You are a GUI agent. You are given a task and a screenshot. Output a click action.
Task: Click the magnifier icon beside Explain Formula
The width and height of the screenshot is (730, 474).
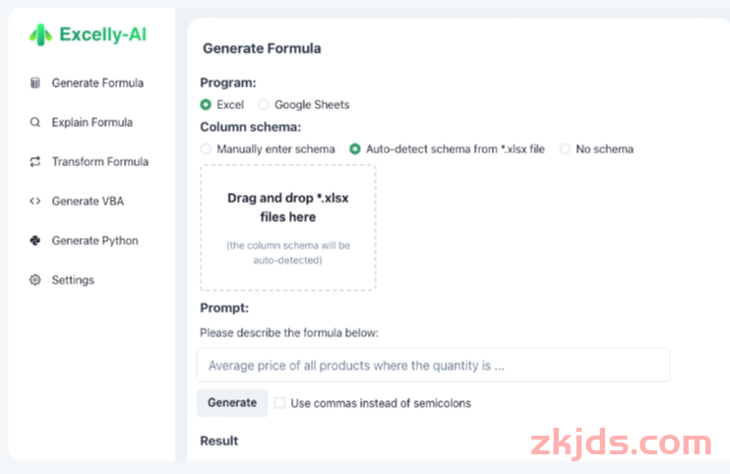(x=35, y=122)
